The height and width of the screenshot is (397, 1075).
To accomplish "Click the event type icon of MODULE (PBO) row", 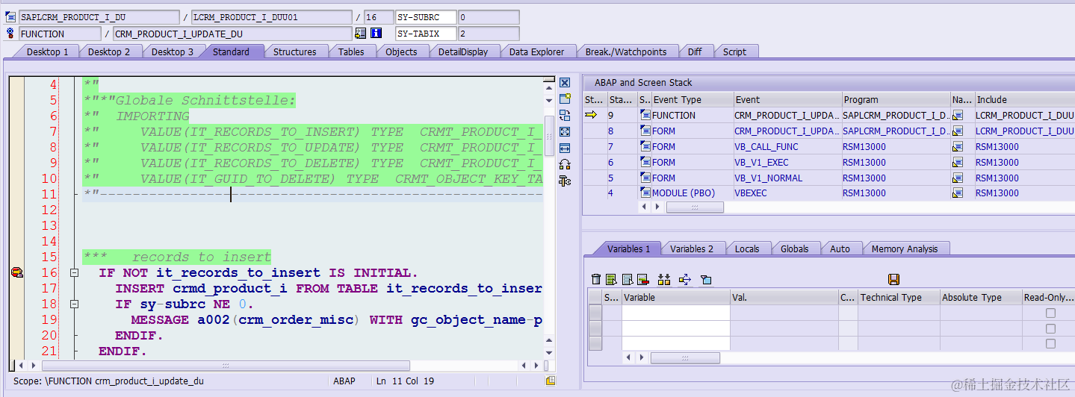I will (x=645, y=193).
